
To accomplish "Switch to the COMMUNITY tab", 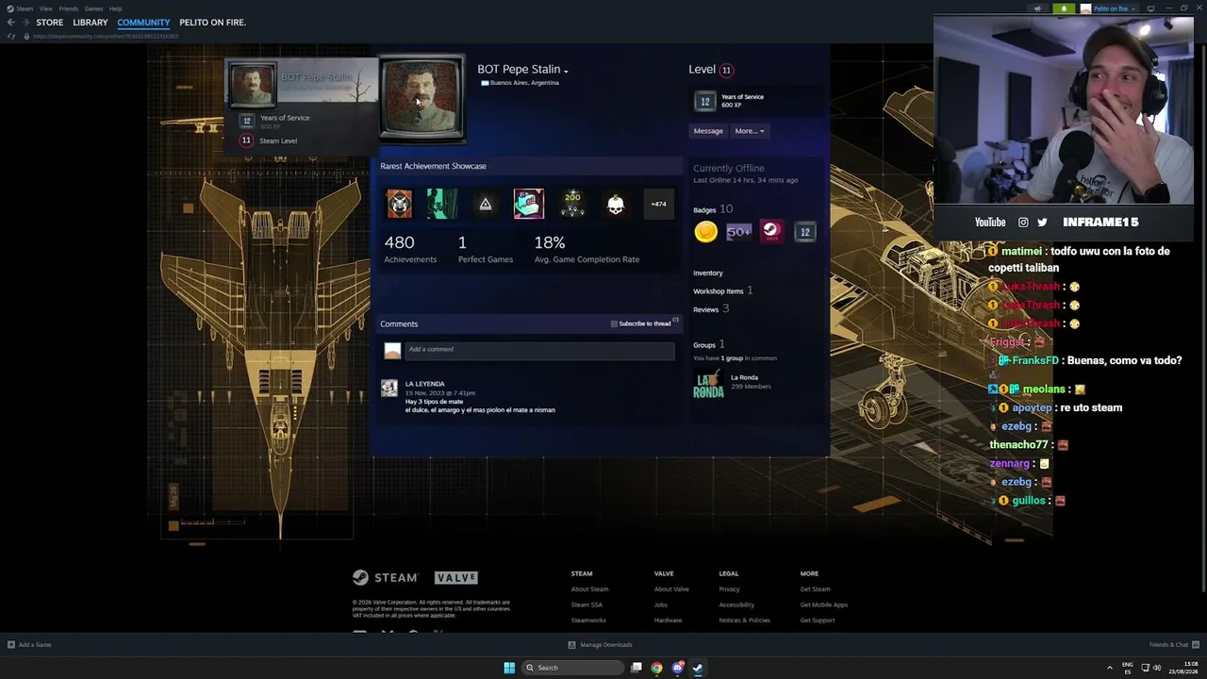I will [143, 23].
